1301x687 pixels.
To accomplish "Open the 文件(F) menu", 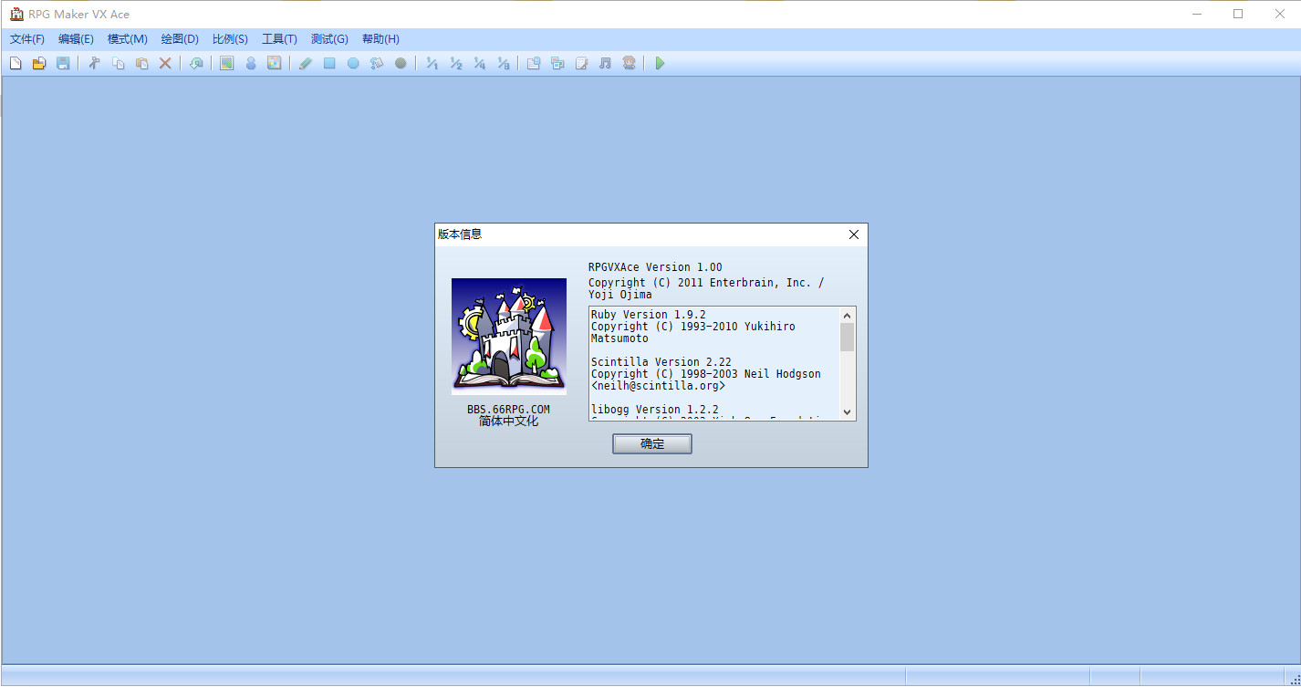I will tap(27, 39).
